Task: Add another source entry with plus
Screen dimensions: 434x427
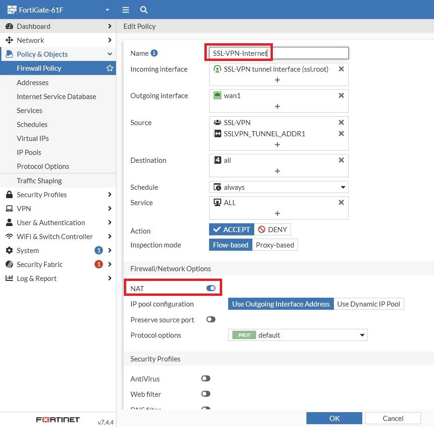Action: pos(278,145)
